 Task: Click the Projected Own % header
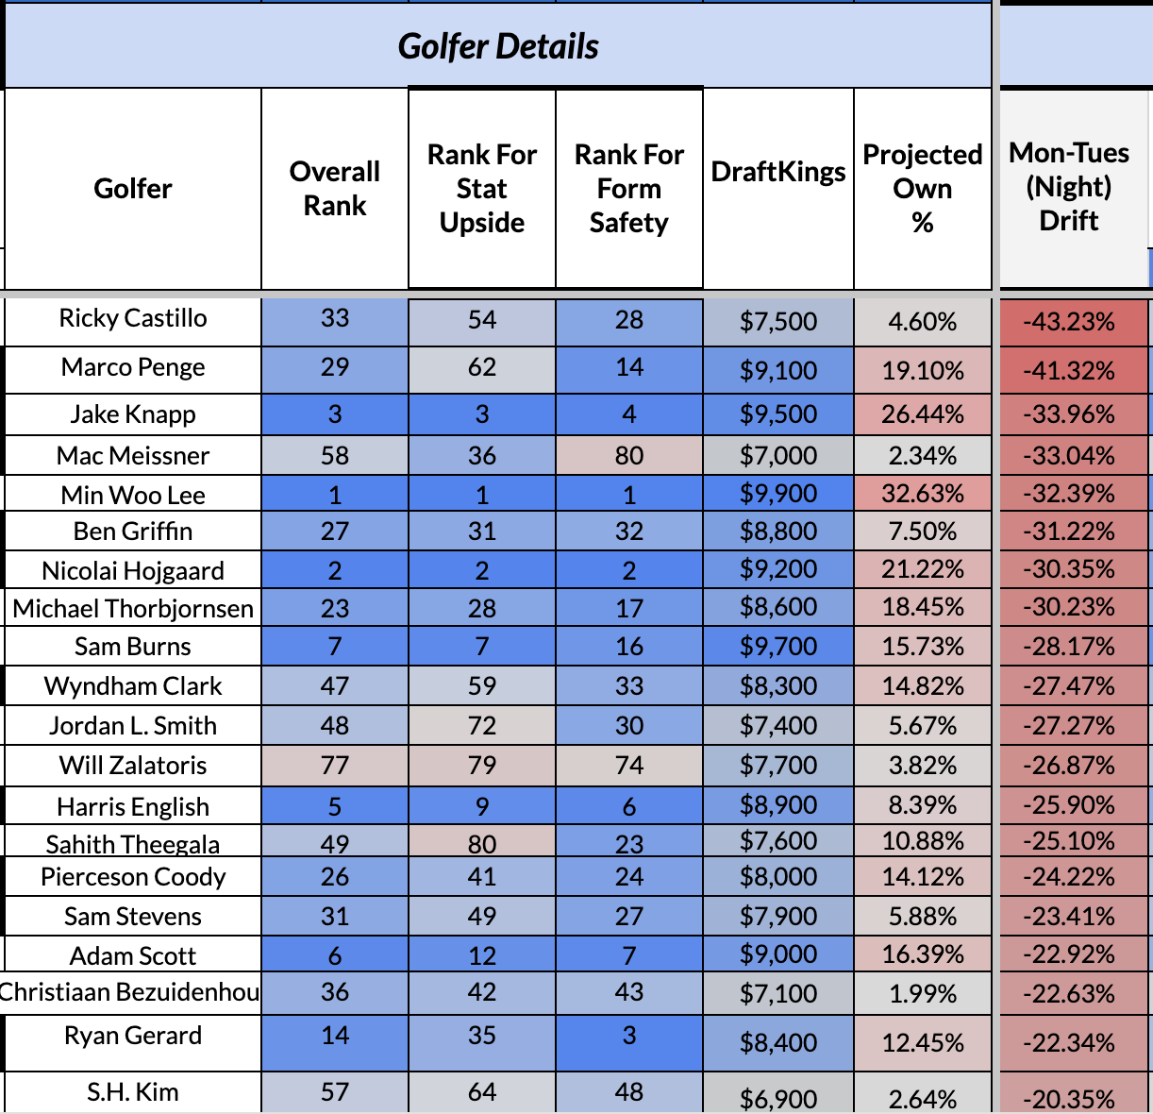[923, 189]
